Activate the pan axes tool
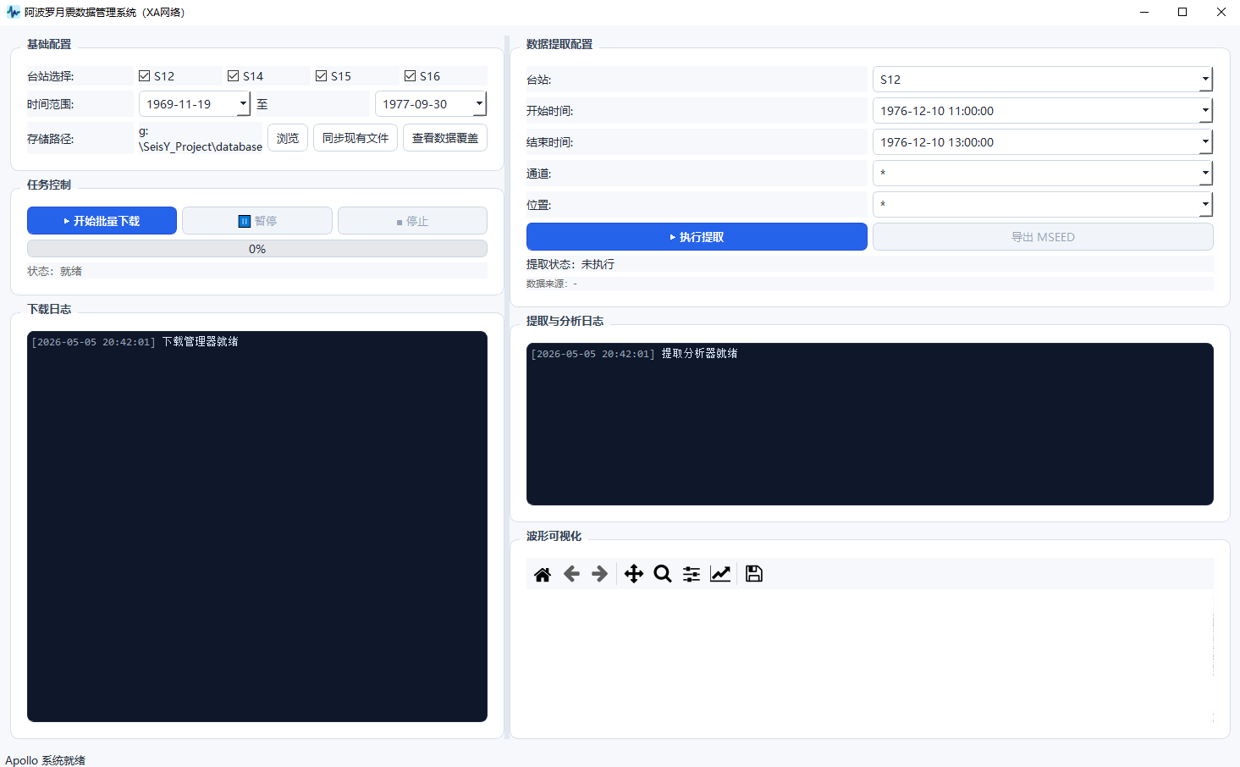The width and height of the screenshot is (1240, 767). pos(634,574)
